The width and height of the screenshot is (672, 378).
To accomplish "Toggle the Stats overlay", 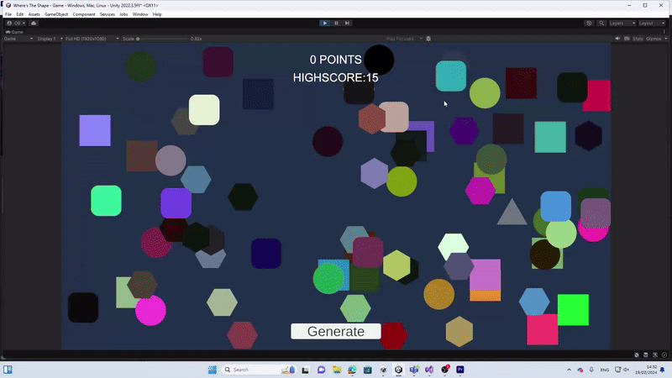I will (638, 39).
